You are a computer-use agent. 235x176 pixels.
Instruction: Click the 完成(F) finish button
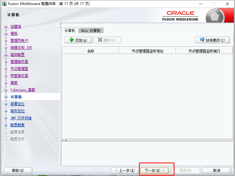(x=186, y=170)
